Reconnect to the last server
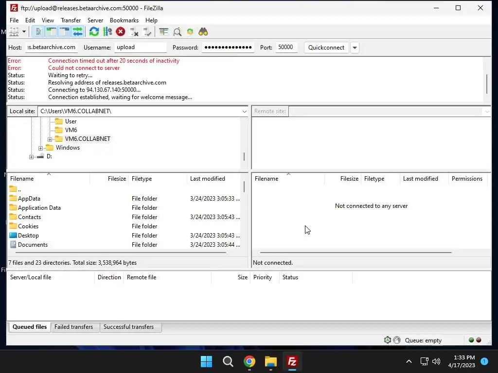 pyautogui.click(x=147, y=32)
